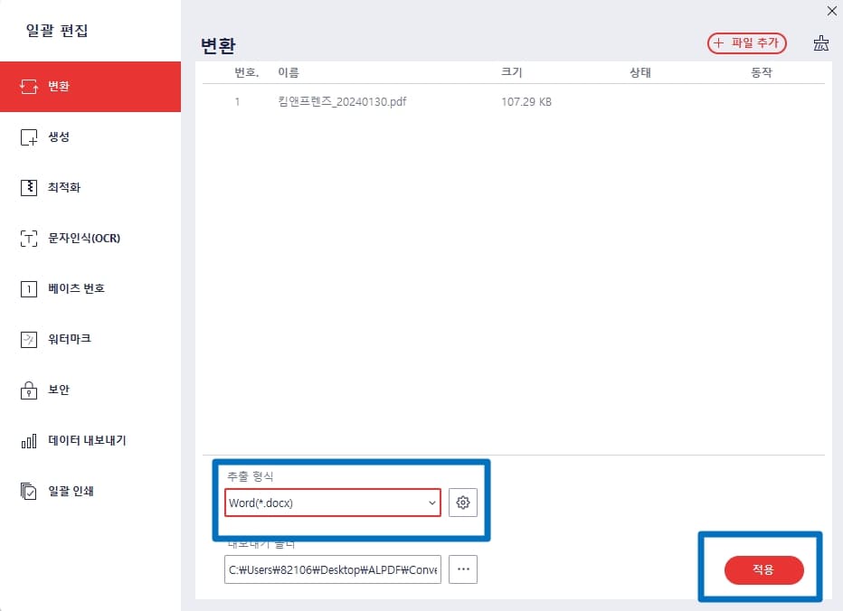The height and width of the screenshot is (611, 843).
Task: Click the 상태 column header
Action: 640,72
